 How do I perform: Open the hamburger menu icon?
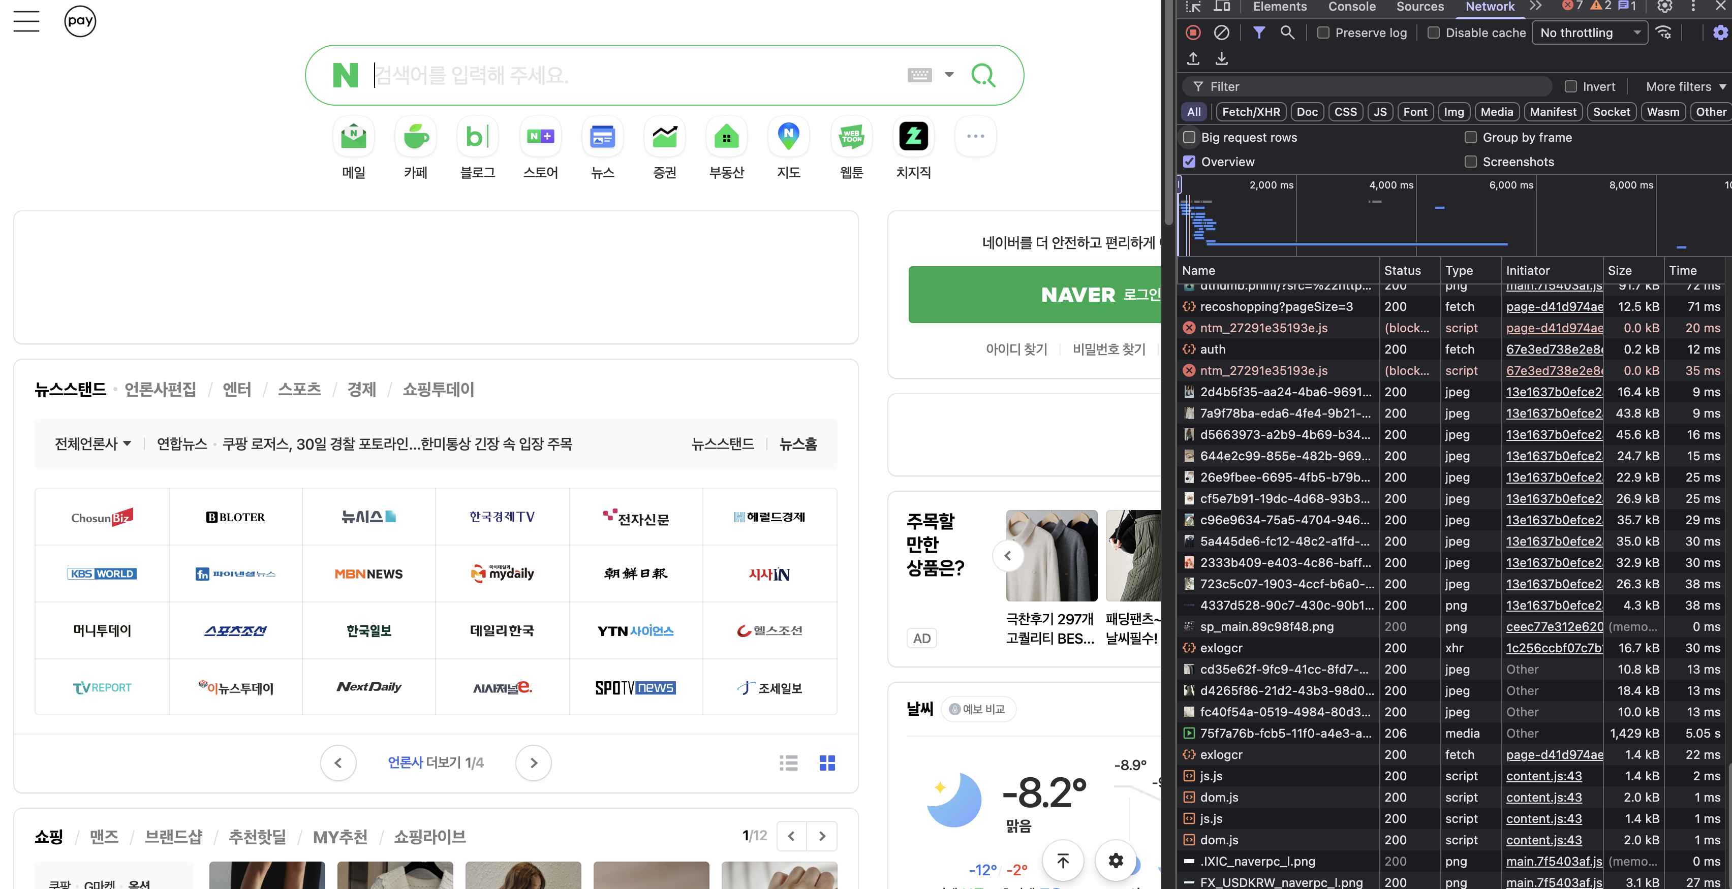(26, 21)
